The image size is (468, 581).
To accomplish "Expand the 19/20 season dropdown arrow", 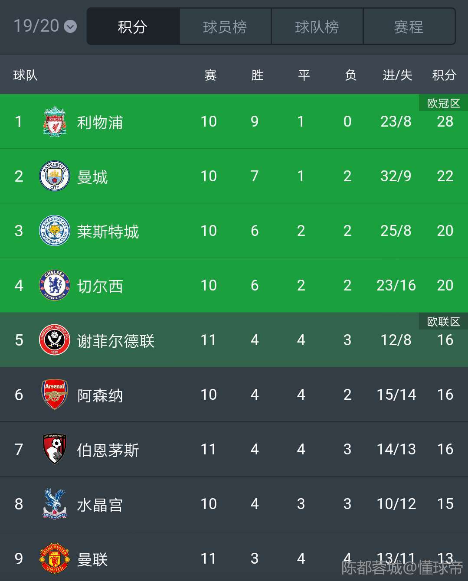I will pos(70,27).
